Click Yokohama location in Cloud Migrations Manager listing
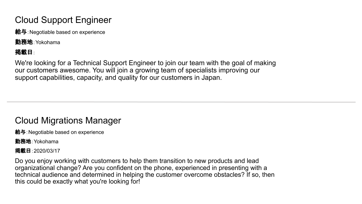This screenshot has width=362, height=204. click(x=46, y=142)
